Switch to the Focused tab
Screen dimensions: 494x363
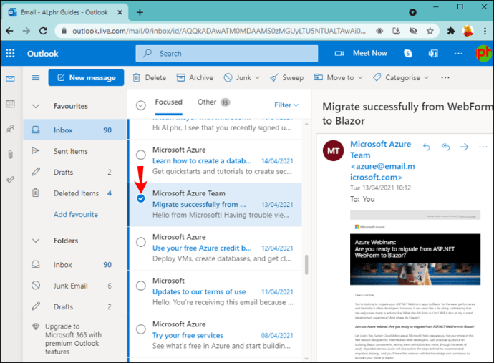(x=168, y=102)
